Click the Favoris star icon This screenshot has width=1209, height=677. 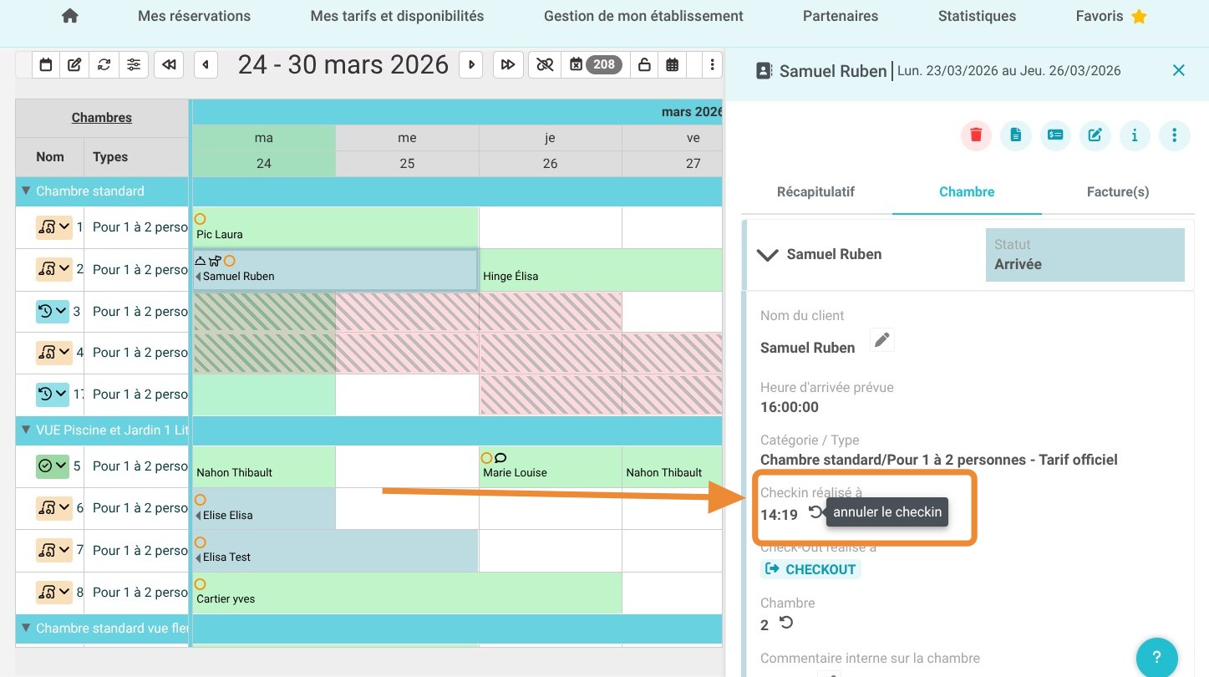pyautogui.click(x=1139, y=16)
